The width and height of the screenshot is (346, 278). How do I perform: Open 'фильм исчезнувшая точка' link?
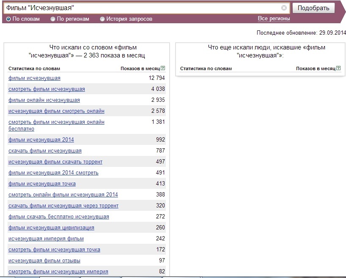point(42,184)
